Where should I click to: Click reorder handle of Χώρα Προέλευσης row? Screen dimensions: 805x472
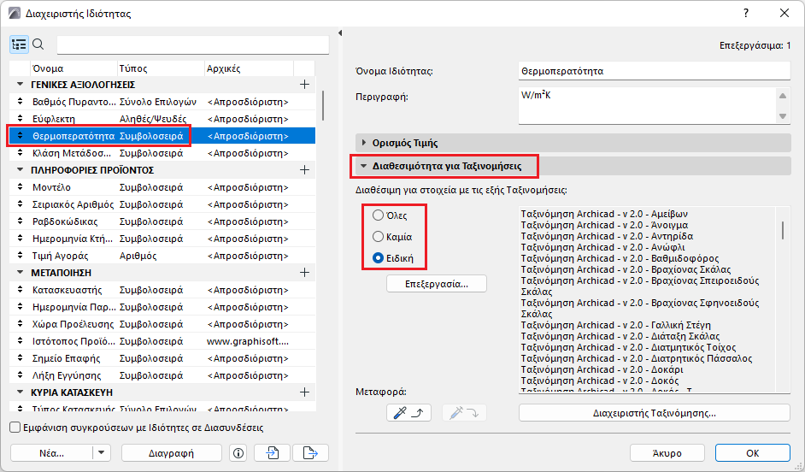20,324
